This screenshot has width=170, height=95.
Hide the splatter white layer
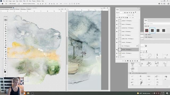117,39
